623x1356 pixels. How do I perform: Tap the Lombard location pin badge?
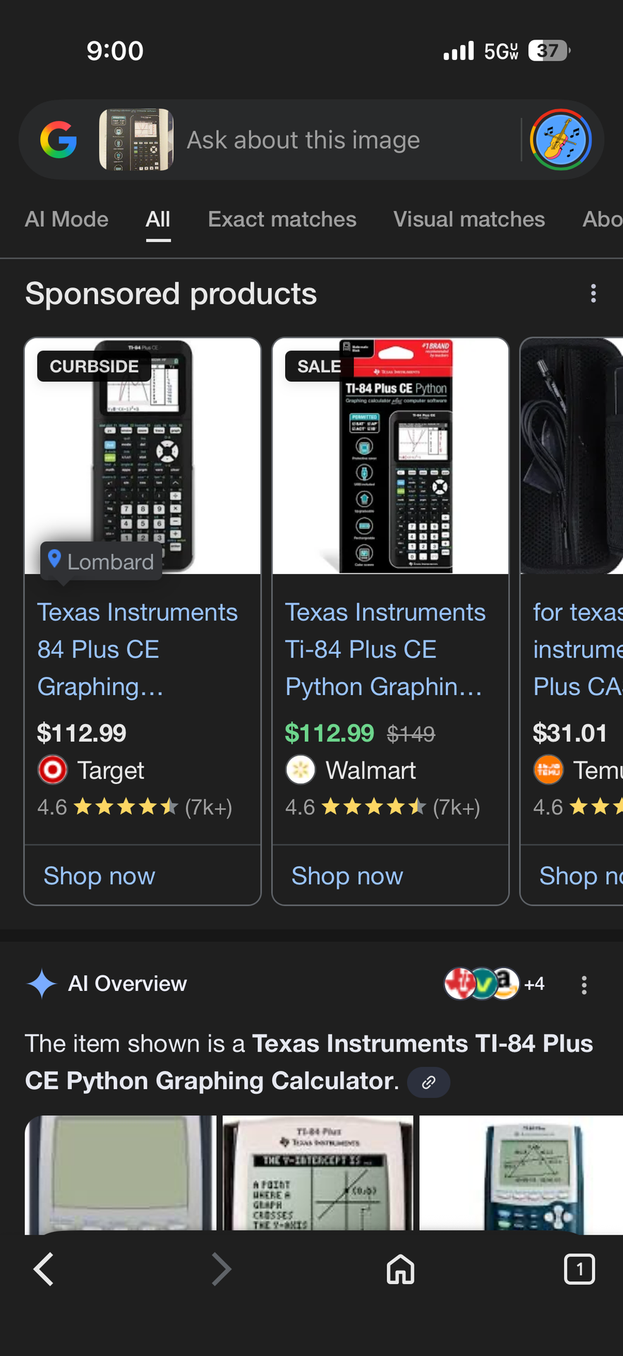(102, 561)
